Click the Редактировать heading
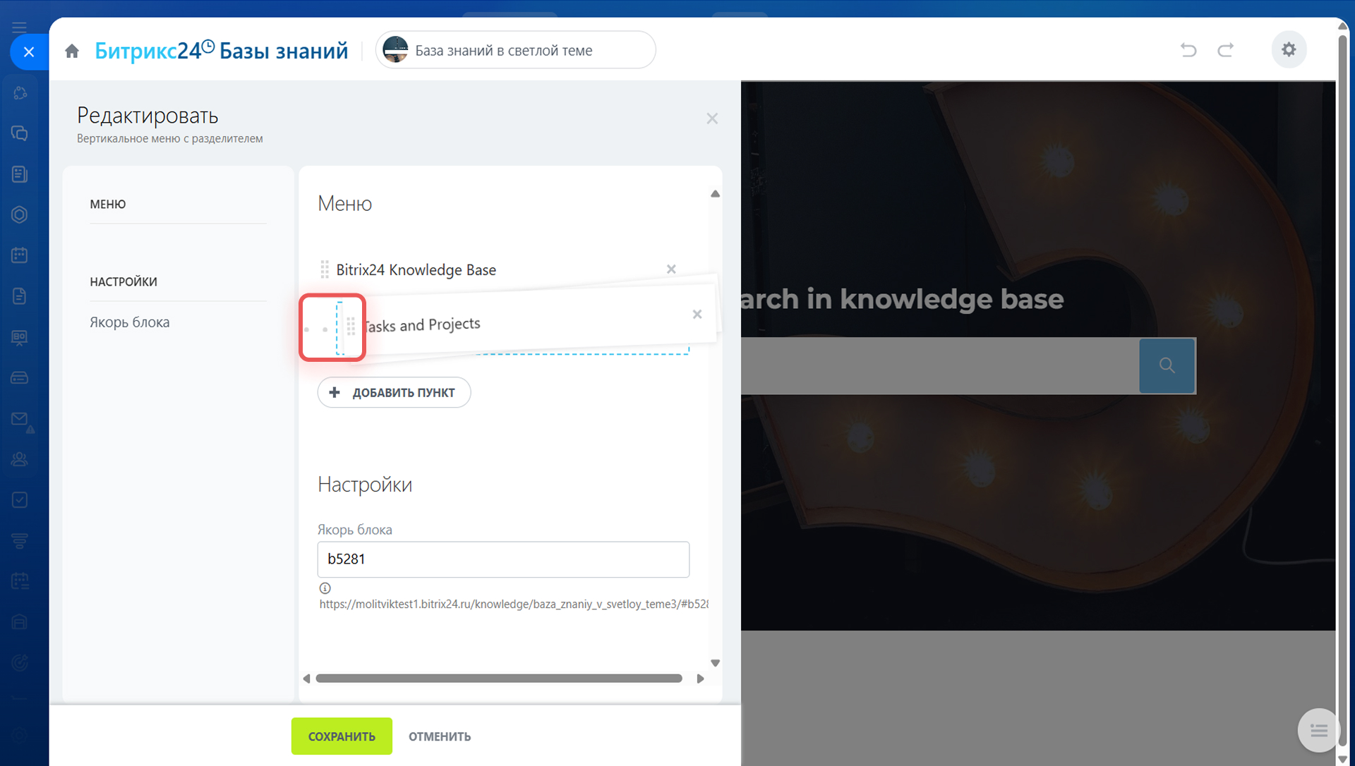The height and width of the screenshot is (766, 1355). 147,116
